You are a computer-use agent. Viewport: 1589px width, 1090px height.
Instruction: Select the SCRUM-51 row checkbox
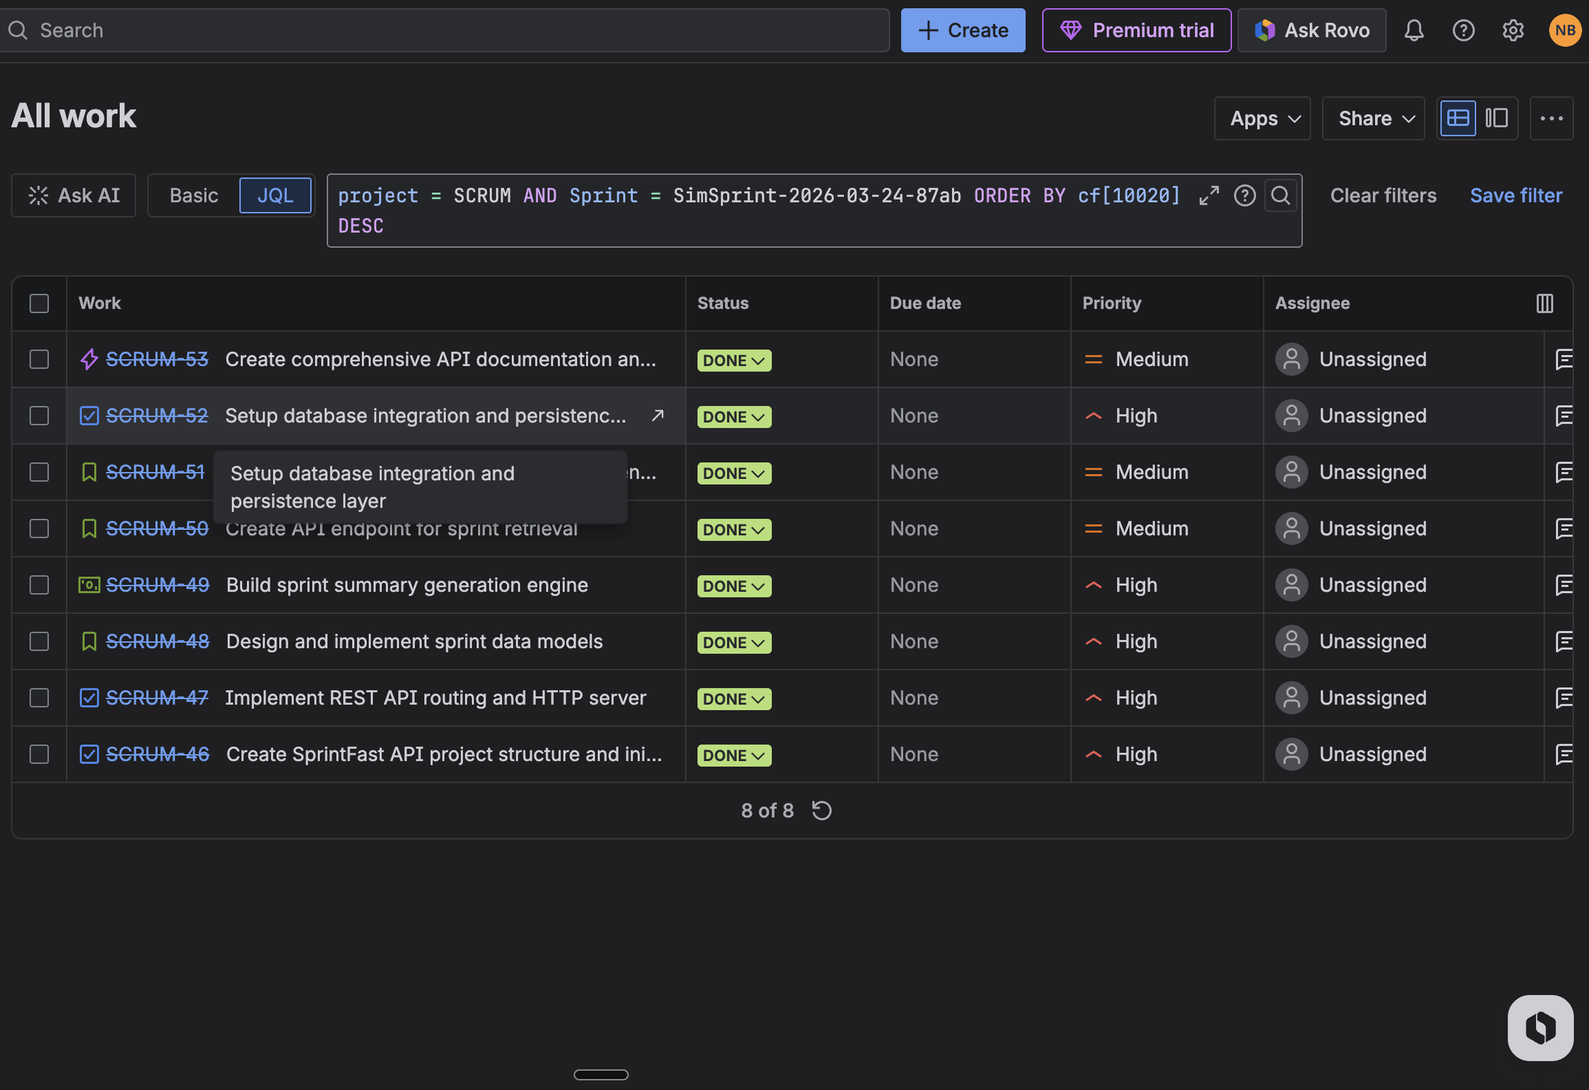coord(39,472)
